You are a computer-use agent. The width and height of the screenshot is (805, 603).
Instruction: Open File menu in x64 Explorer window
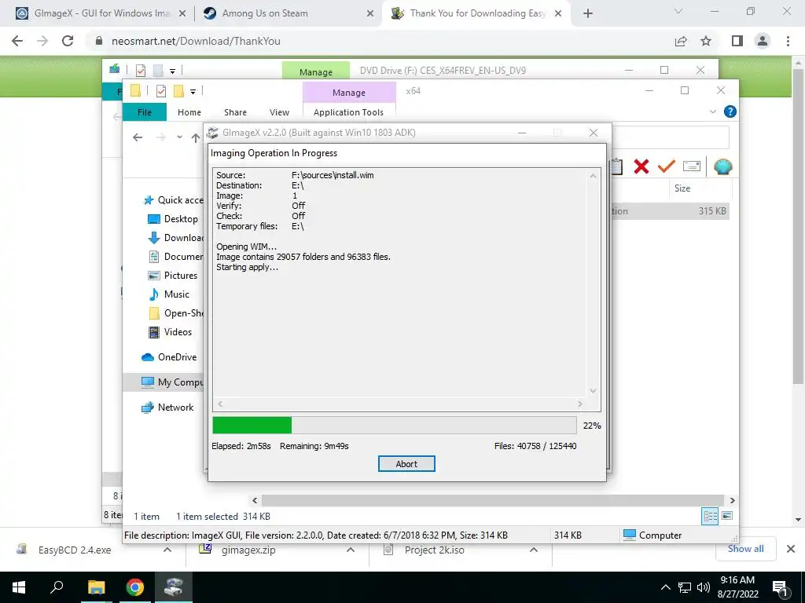(x=145, y=111)
